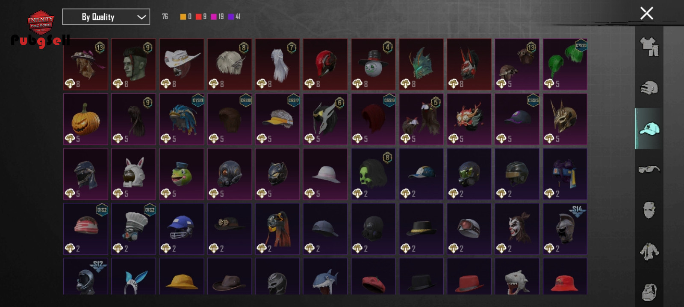
Task: Switch to the cap headwear category
Action: [x=649, y=128]
